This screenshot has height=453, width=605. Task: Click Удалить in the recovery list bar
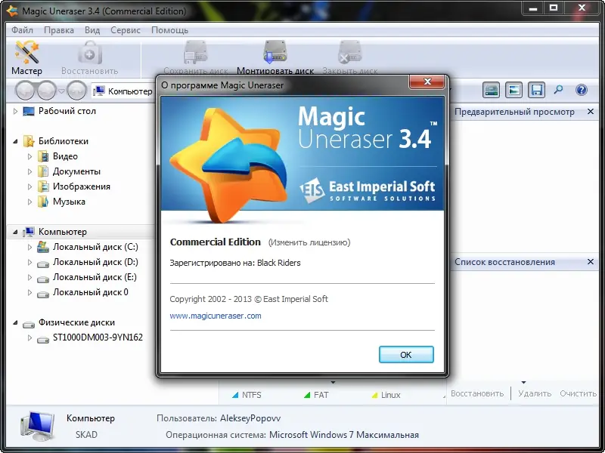[535, 393]
